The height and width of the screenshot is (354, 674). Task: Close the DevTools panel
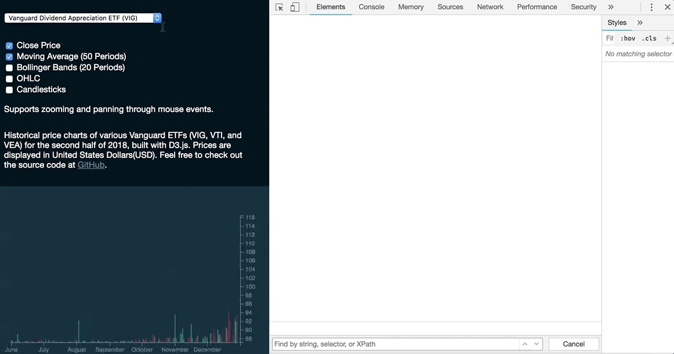pyautogui.click(x=668, y=8)
